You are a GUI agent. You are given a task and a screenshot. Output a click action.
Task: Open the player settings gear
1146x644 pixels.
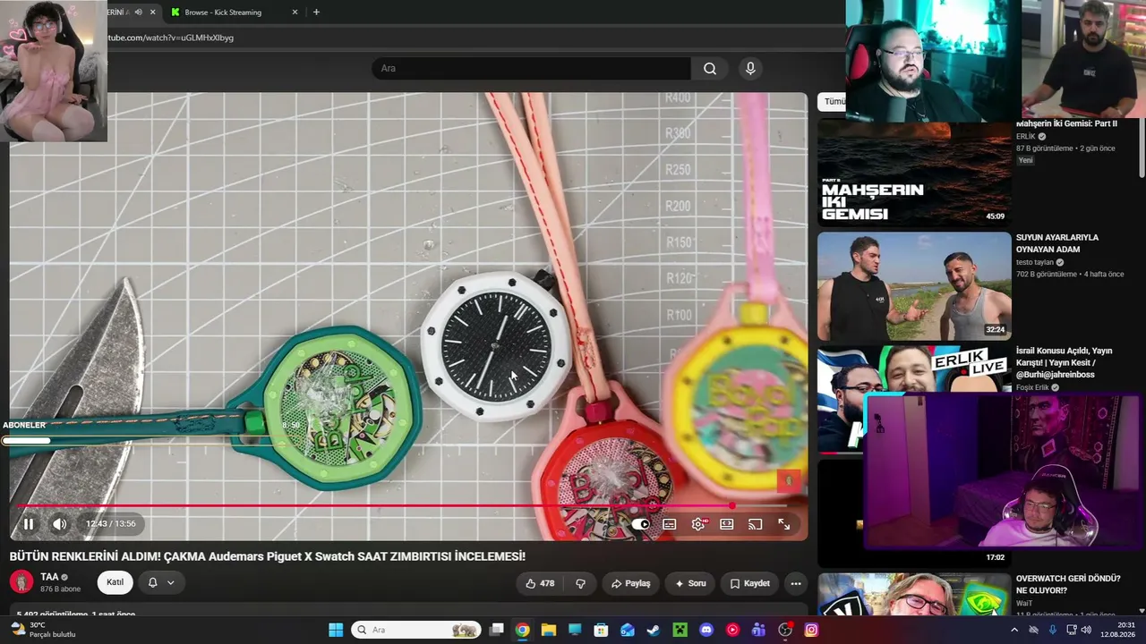click(x=698, y=524)
